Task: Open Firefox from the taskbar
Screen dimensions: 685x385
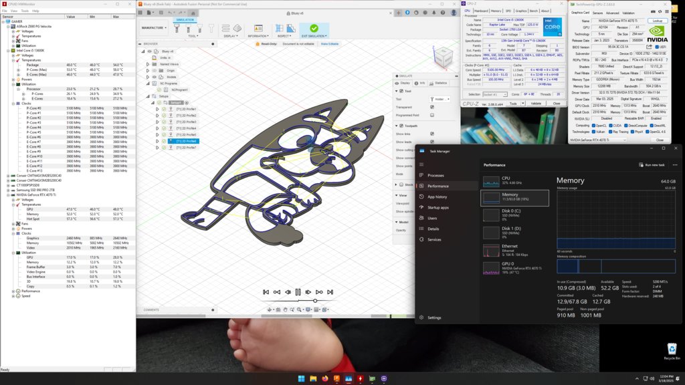Action: coord(325,378)
